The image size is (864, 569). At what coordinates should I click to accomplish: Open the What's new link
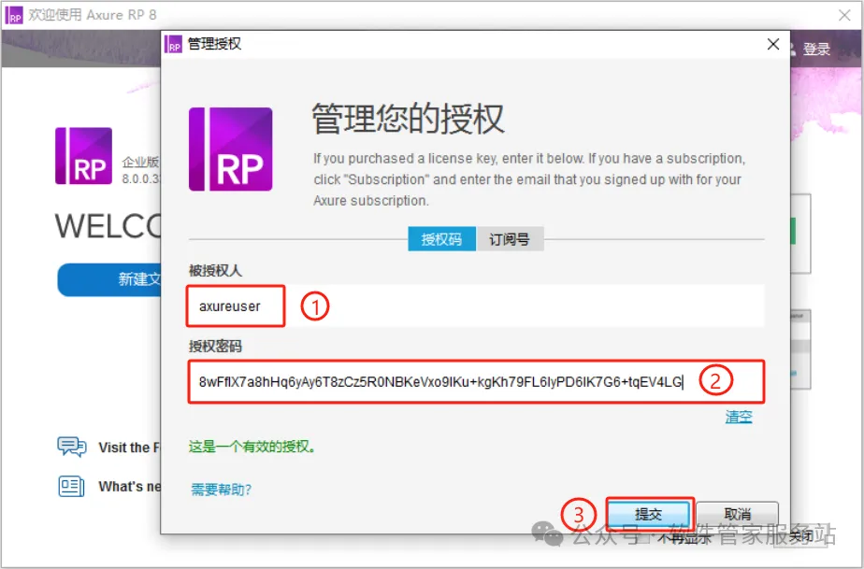click(129, 487)
